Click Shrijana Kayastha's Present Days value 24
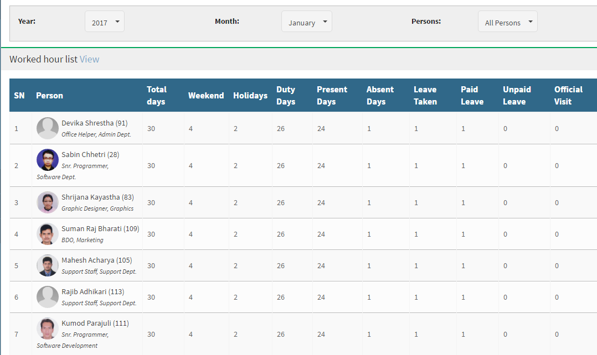The width and height of the screenshot is (597, 355). [x=321, y=203]
